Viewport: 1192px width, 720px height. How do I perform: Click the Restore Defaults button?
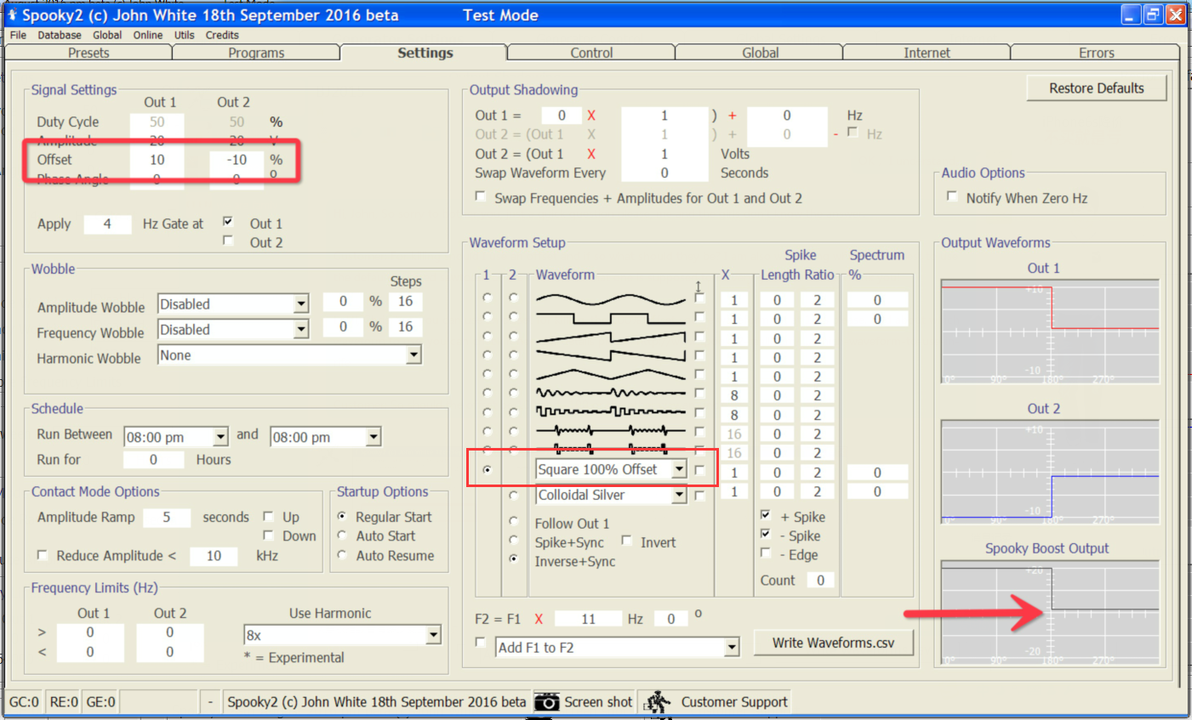point(1096,88)
